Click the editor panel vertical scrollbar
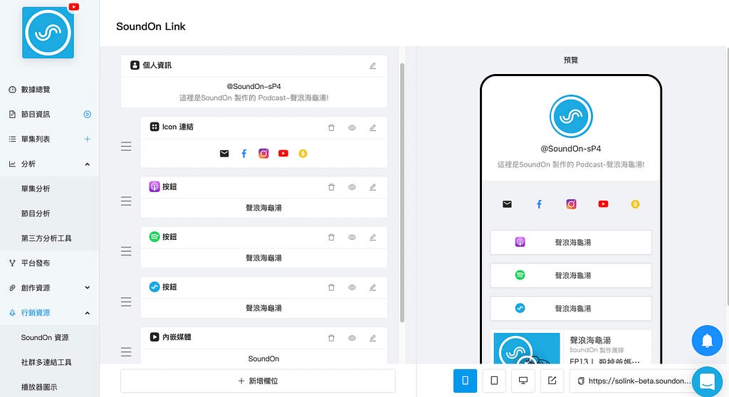729x397 pixels. (402, 193)
